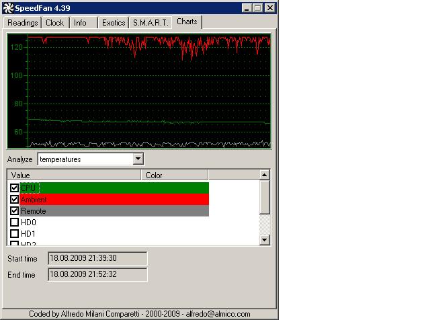Click the SpeedFan fan icon in title bar
The image size is (426, 320).
click(8, 8)
